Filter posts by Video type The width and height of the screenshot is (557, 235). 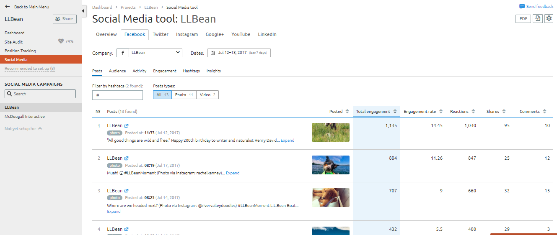(x=208, y=95)
